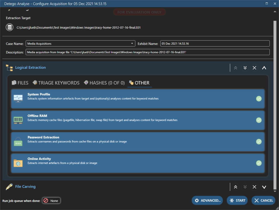Click the Description input field

coord(147,52)
